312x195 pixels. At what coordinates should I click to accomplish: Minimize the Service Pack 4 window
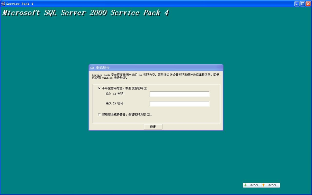(297, 4)
